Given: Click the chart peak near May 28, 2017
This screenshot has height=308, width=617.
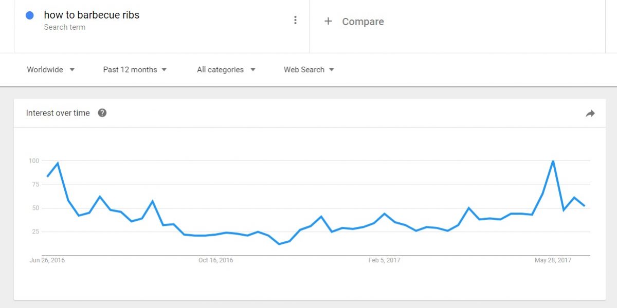Looking at the screenshot, I should point(553,161).
